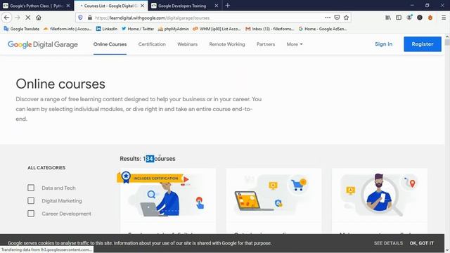Close the Courses List tab
The height and width of the screenshot is (253, 450).
(x=142, y=6)
